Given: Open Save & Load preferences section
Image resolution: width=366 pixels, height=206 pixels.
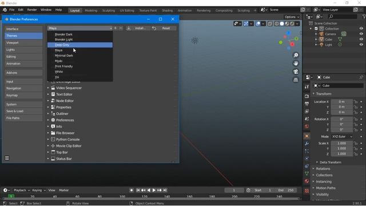Looking at the screenshot, I should [23, 111].
